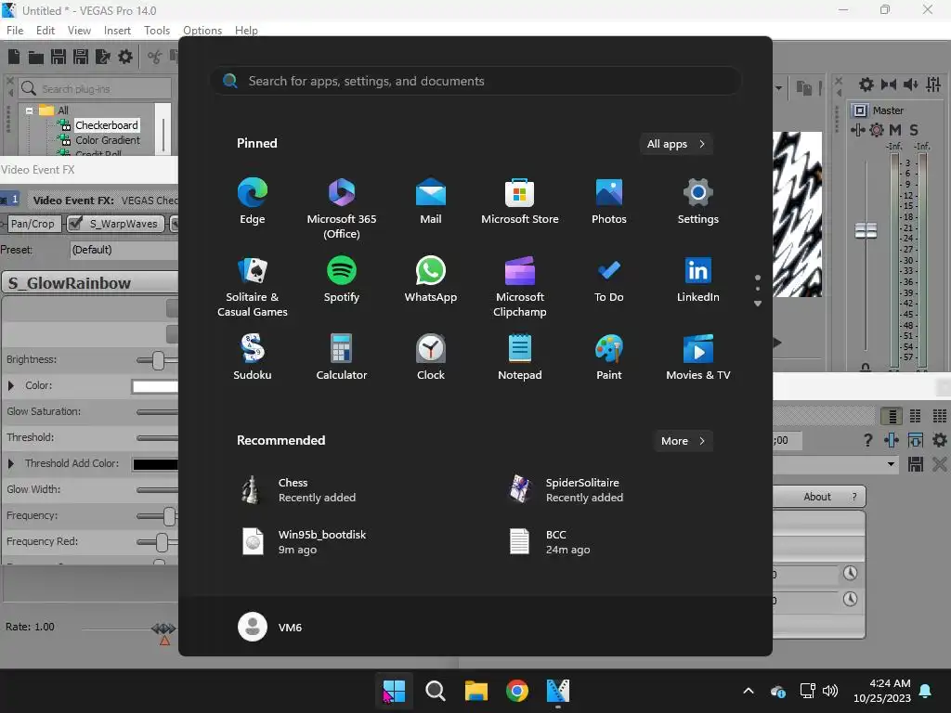Open the Options menu
This screenshot has height=713, width=951.
click(x=202, y=31)
